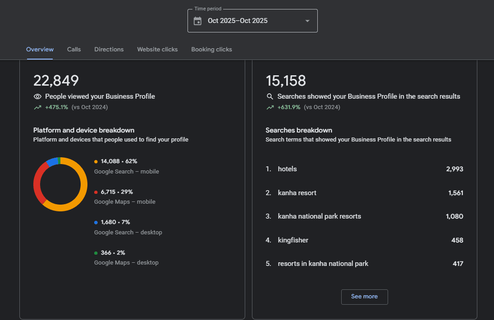Open the Directions tab
494x320 pixels.
[x=109, y=50]
